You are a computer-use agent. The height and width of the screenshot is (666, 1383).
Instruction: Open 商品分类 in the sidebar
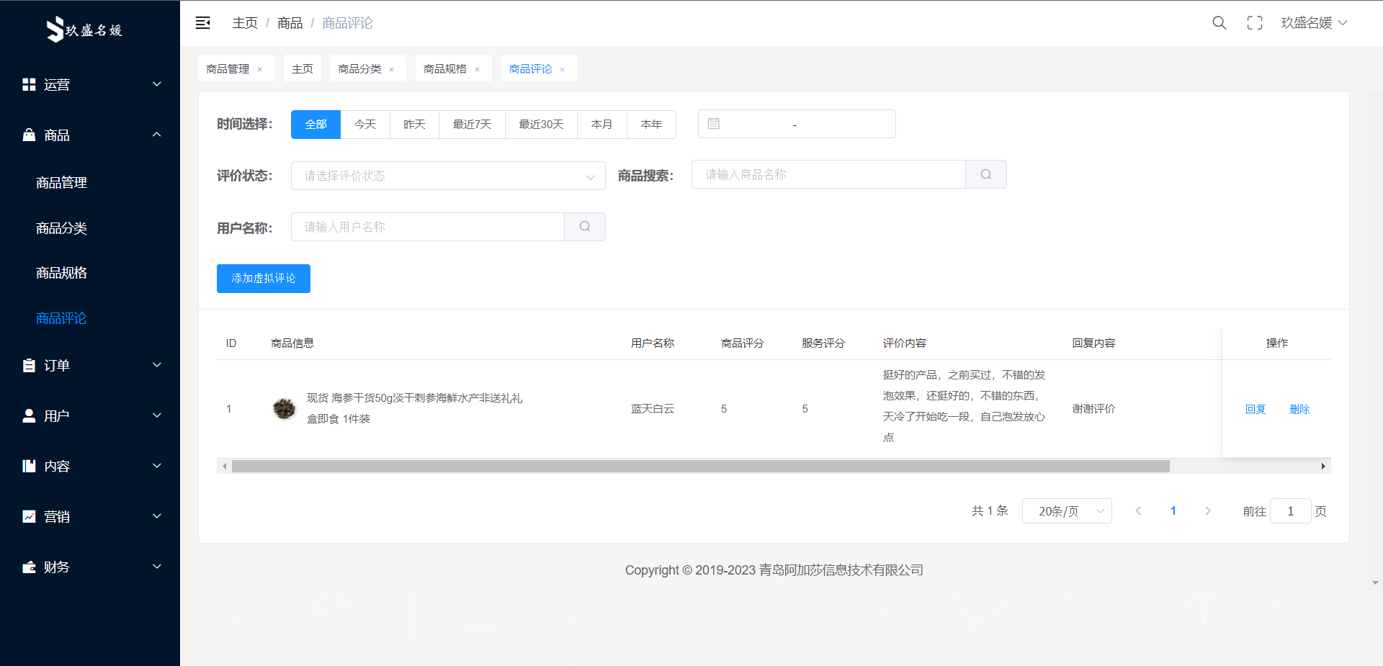(x=62, y=228)
